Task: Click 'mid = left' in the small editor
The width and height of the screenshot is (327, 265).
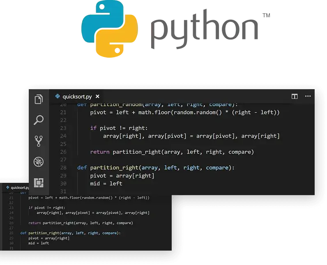Action: pyautogui.click(x=39, y=243)
